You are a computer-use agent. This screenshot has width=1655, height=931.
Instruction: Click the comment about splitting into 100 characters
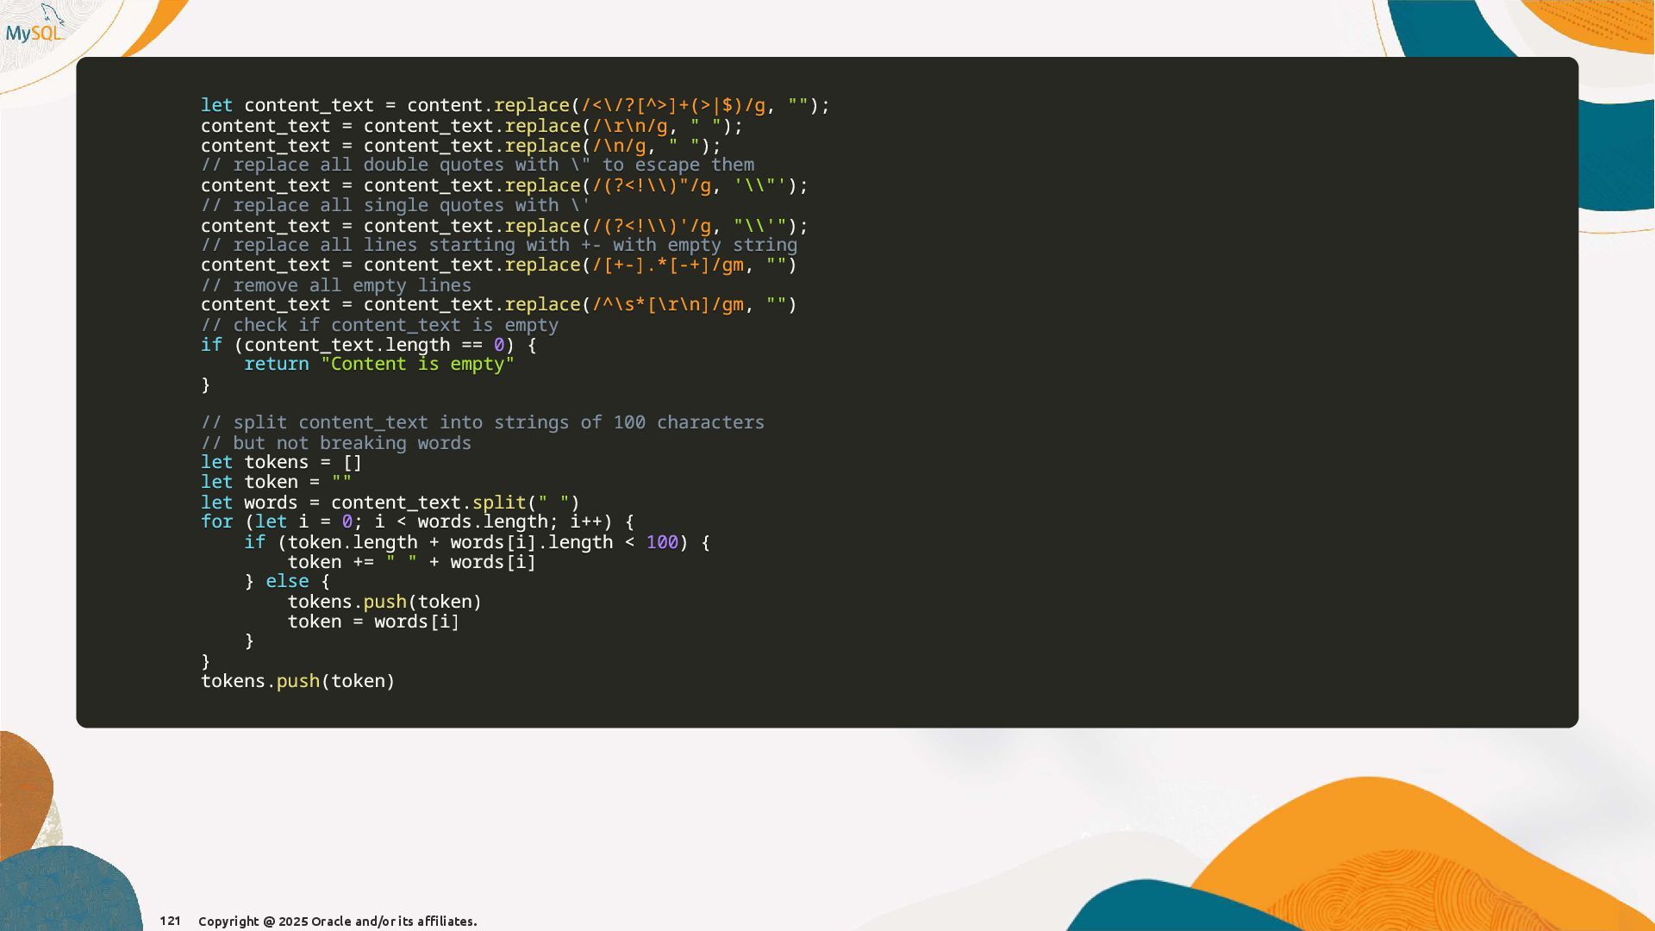pyautogui.click(x=482, y=422)
